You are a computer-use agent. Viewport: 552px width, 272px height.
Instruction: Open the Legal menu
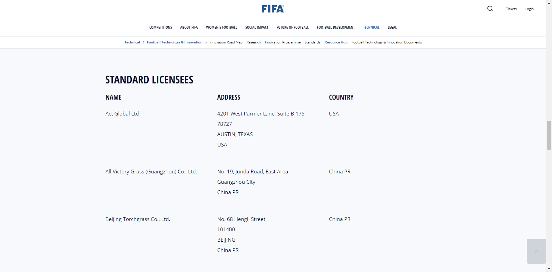(x=392, y=27)
